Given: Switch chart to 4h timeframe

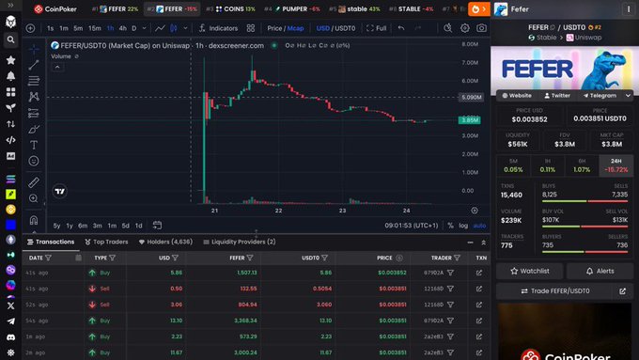Looking at the screenshot, I should point(123,28).
